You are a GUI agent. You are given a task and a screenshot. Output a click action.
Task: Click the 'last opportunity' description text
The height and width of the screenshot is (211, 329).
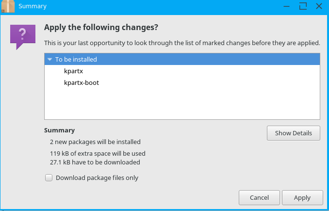tap(182, 43)
